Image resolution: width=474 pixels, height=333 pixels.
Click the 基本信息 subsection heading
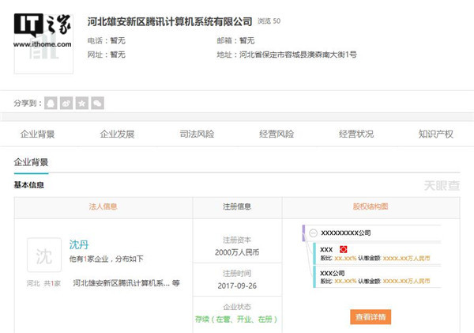[x=29, y=185]
